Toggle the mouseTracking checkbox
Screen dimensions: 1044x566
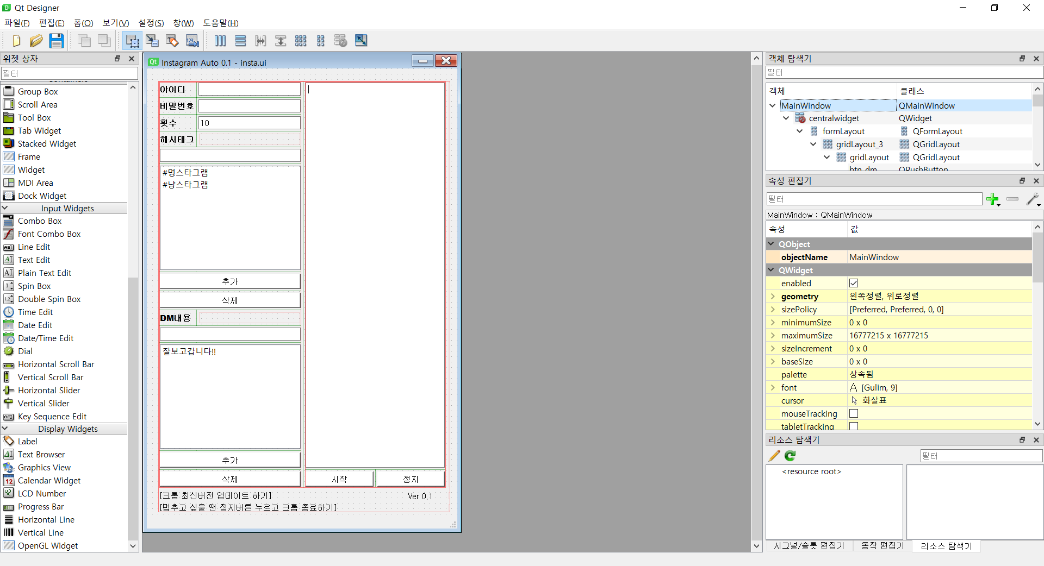click(854, 413)
